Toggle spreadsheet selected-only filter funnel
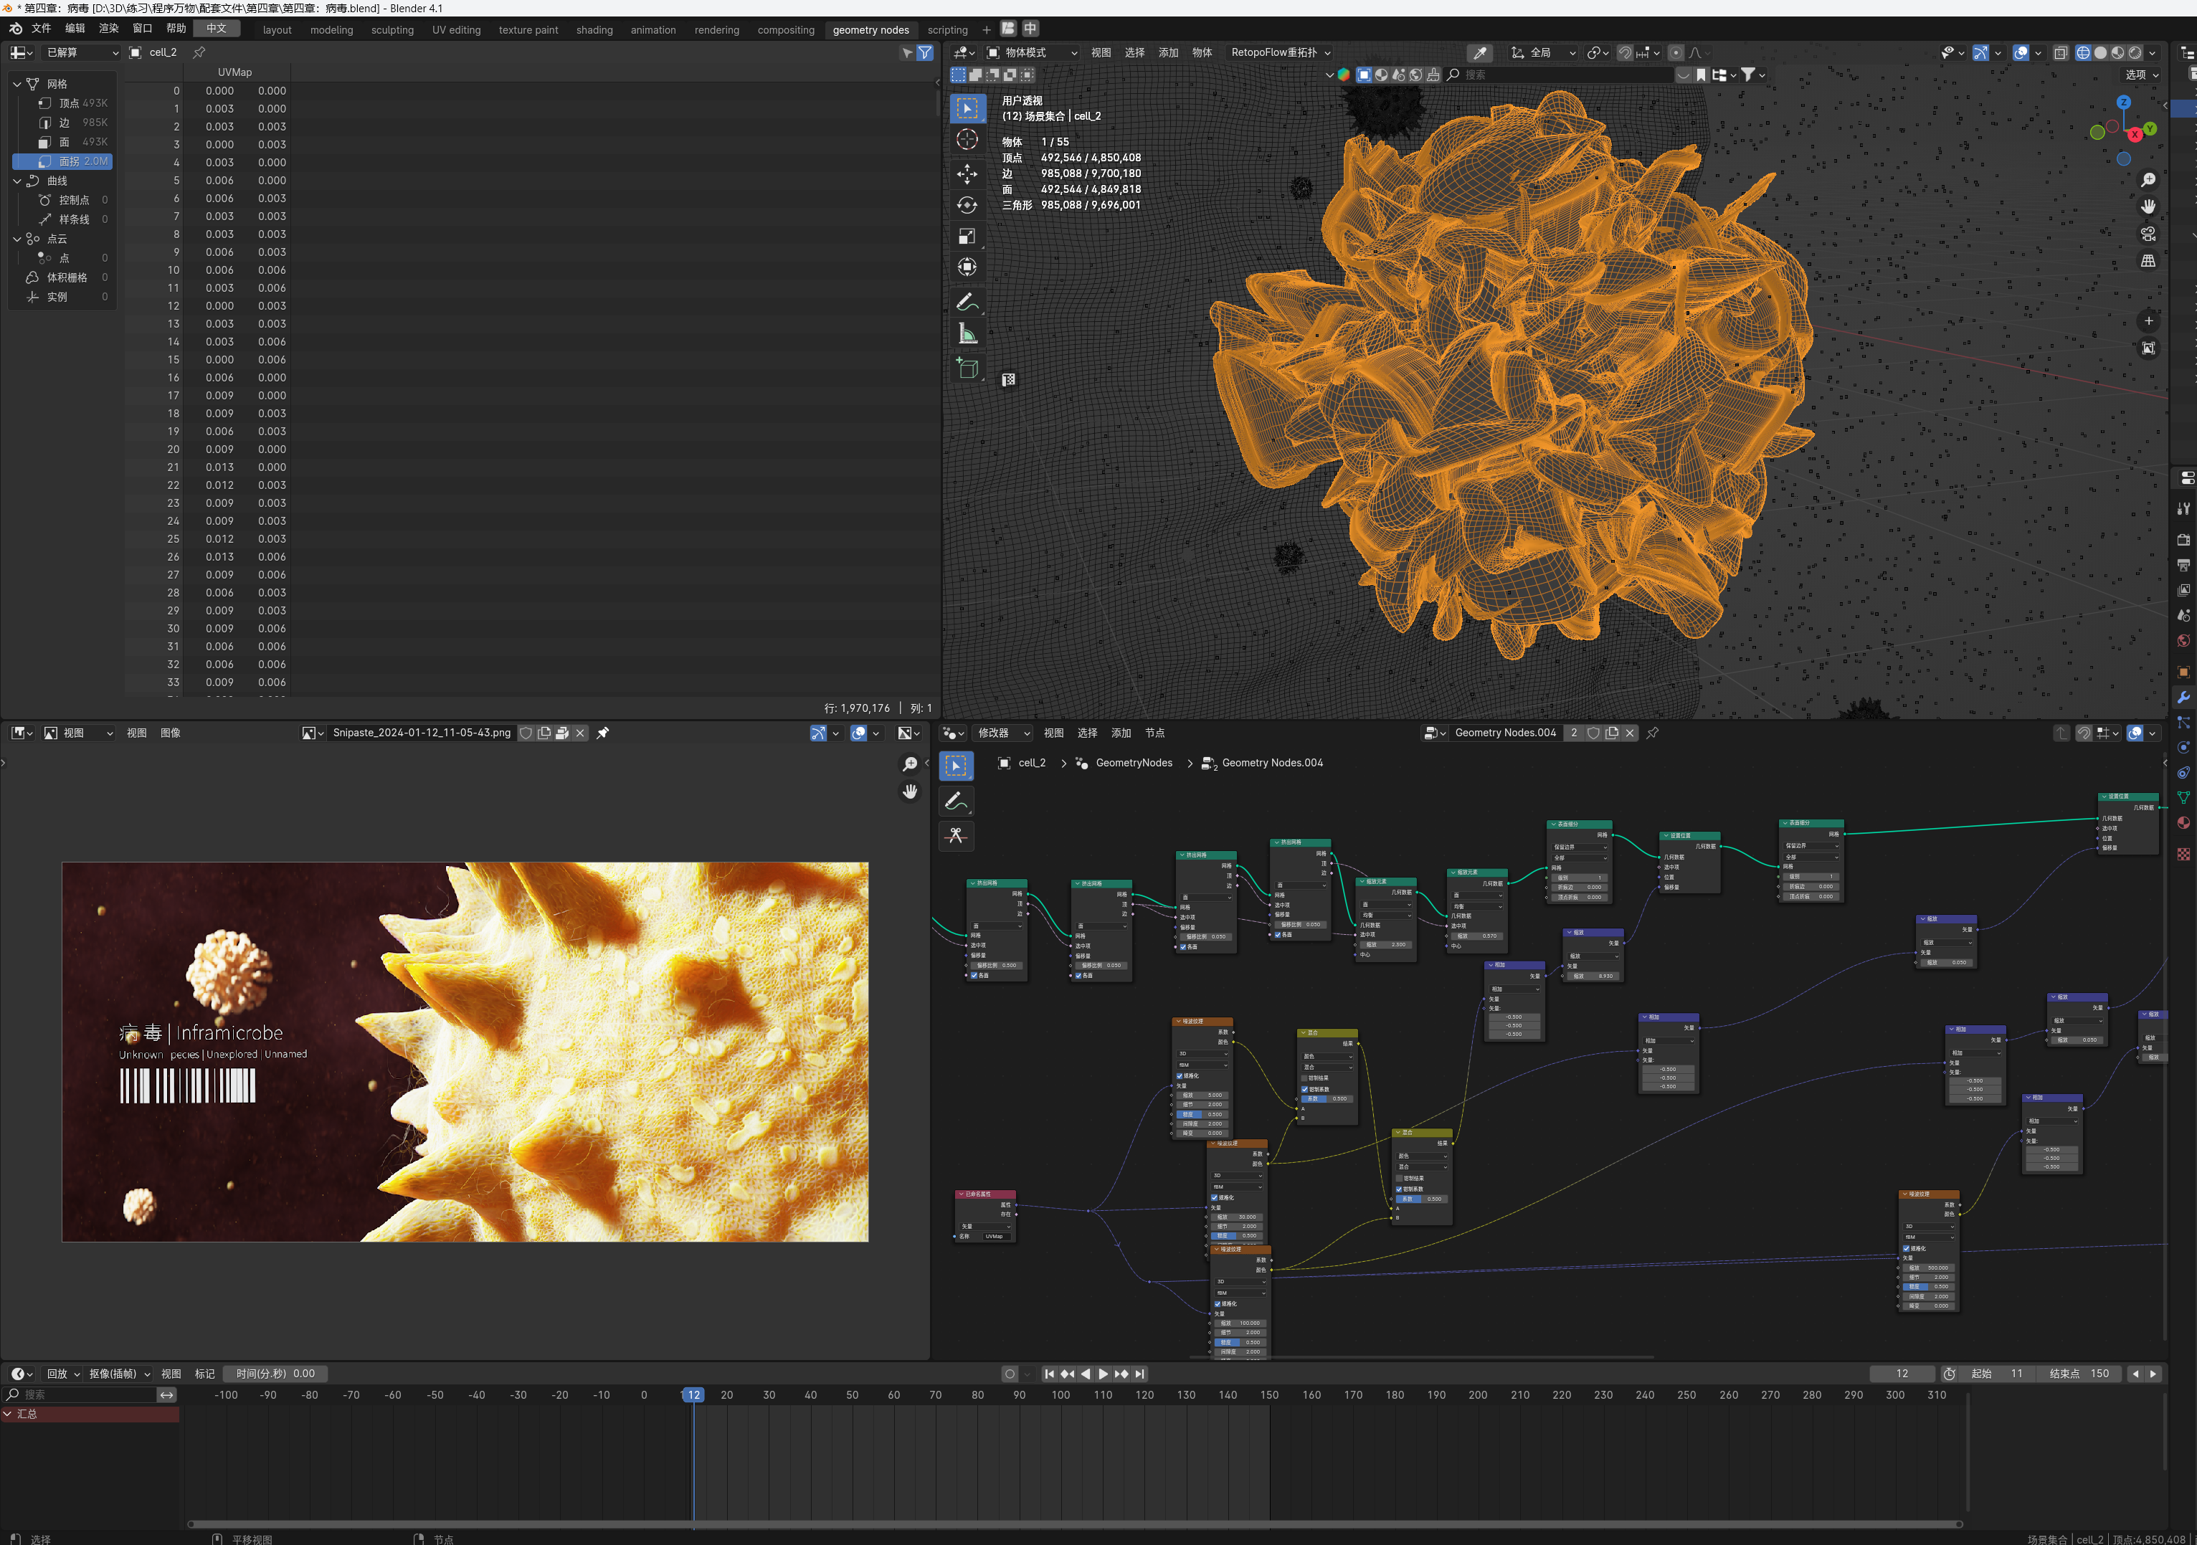 924,52
